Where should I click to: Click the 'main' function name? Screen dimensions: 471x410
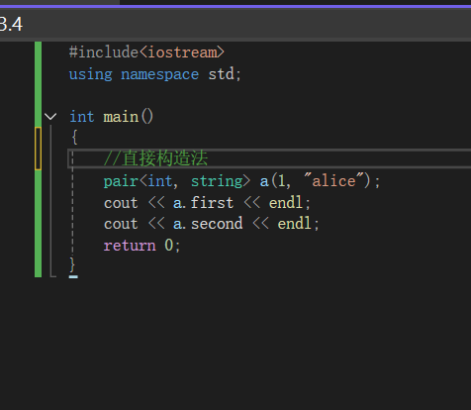121,117
